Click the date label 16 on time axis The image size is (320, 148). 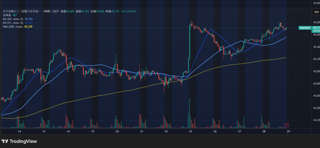(x=68, y=131)
